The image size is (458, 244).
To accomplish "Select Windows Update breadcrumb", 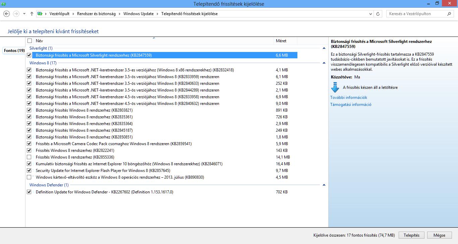I will [x=138, y=14].
